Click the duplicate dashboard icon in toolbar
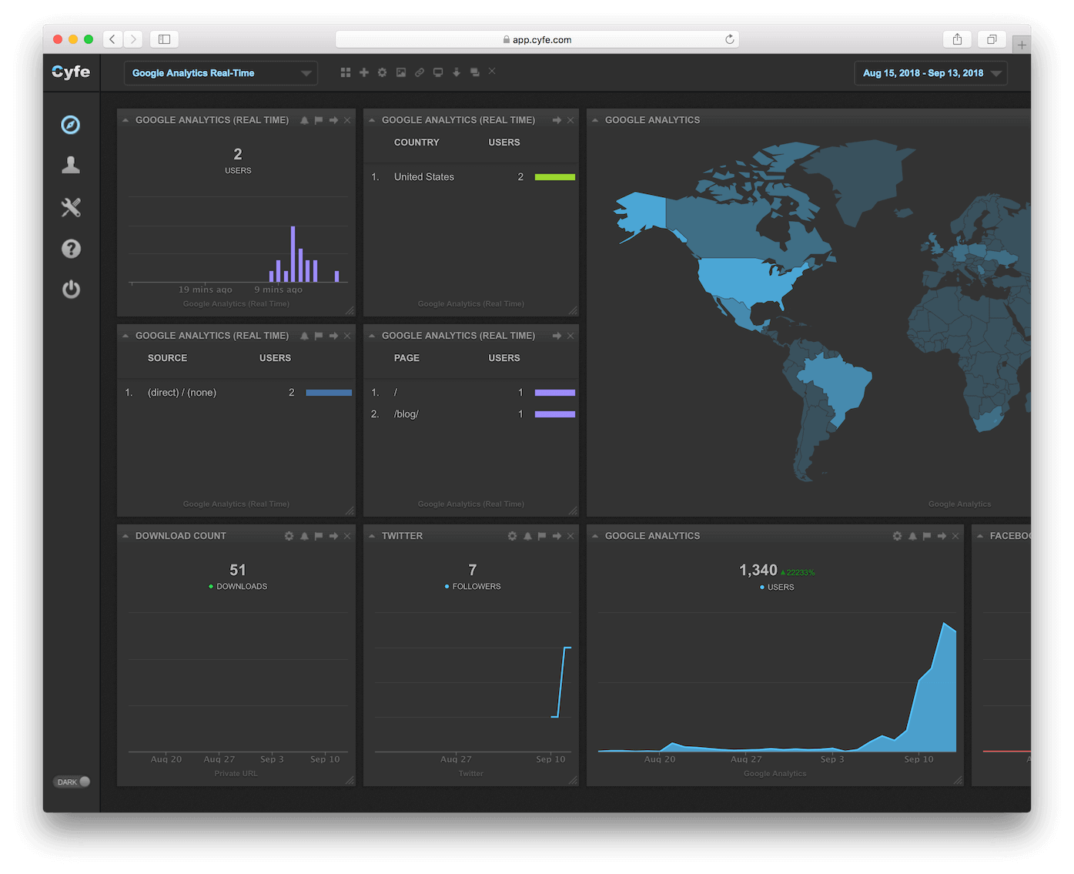This screenshot has width=1074, height=874. 475,72
